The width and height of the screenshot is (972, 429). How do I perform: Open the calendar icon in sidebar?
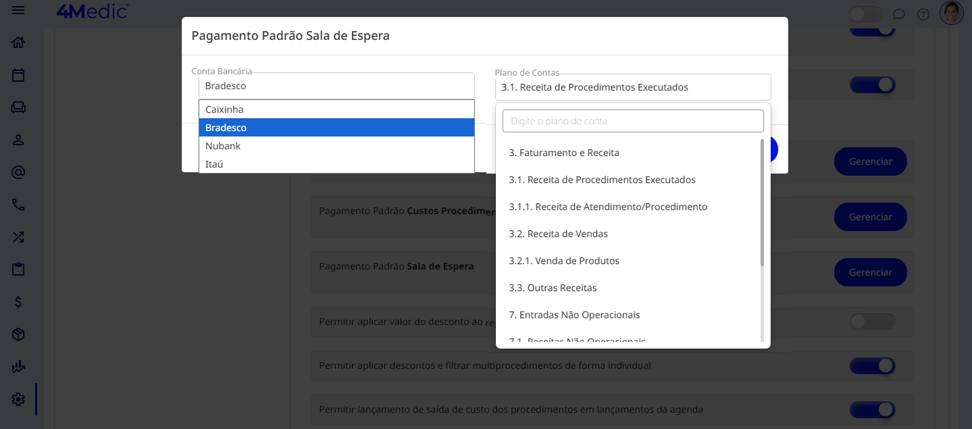pos(18,75)
